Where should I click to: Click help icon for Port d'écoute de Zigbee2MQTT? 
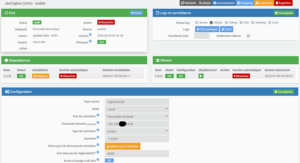98,152
